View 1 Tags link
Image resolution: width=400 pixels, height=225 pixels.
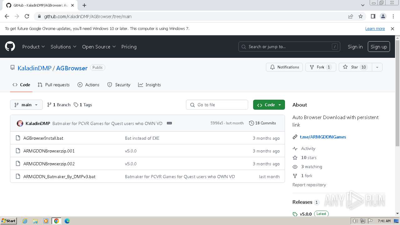point(83,105)
